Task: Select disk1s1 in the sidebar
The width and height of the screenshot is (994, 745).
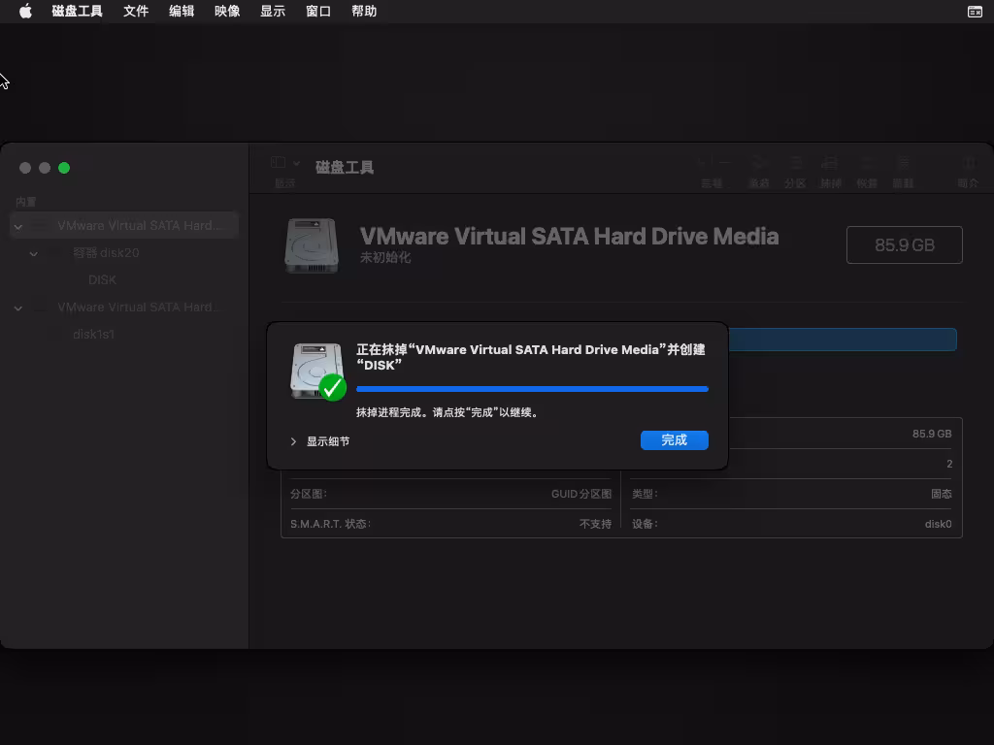Action: [94, 335]
